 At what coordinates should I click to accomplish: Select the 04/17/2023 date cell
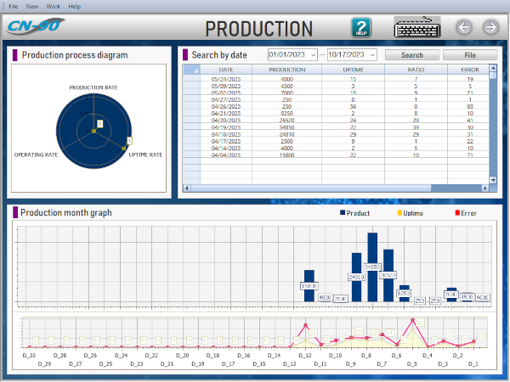226,141
